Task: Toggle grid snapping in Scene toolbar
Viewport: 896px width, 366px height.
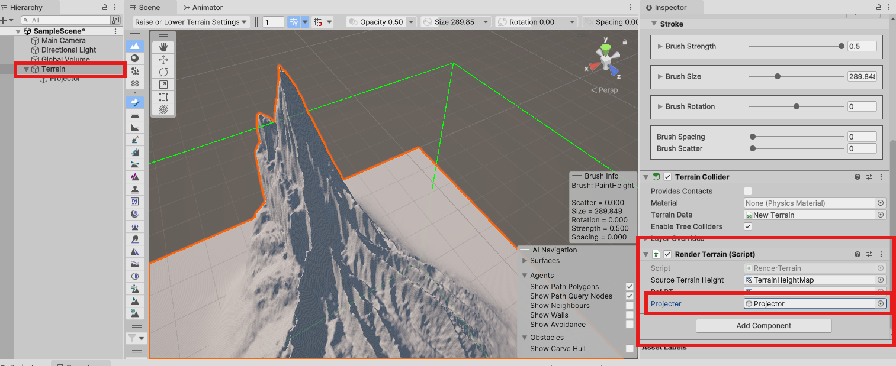Action: [319, 22]
